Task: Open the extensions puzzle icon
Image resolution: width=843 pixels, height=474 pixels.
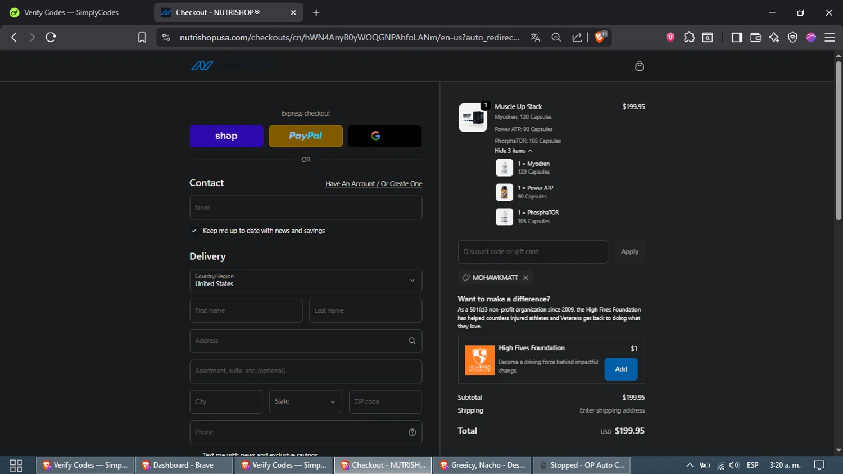Action: click(689, 37)
